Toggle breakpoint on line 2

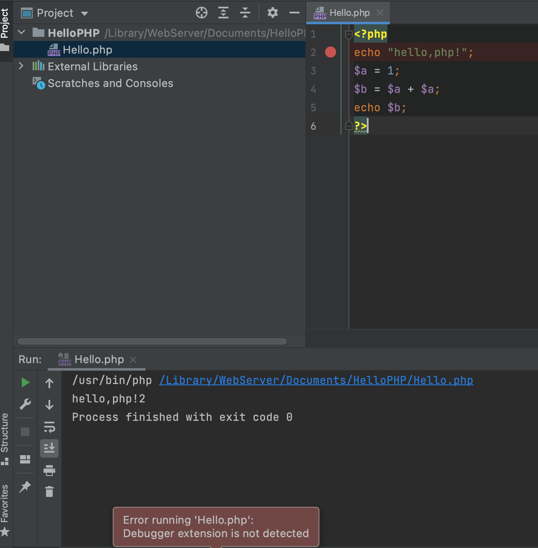click(330, 52)
